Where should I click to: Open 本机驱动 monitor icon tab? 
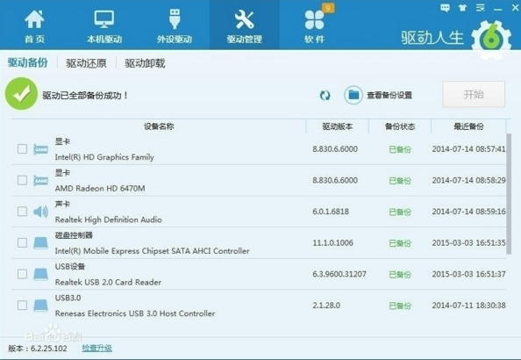104,19
